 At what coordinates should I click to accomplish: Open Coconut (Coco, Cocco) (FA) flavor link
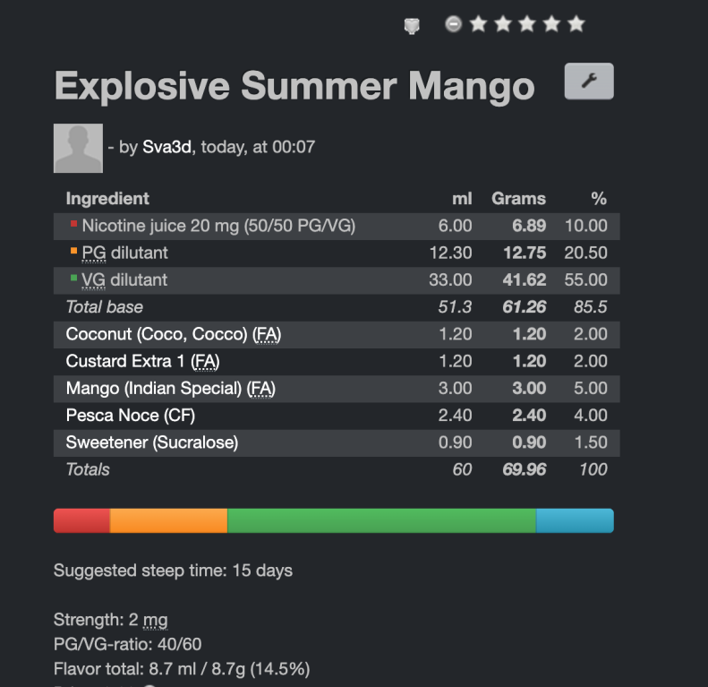click(x=174, y=334)
